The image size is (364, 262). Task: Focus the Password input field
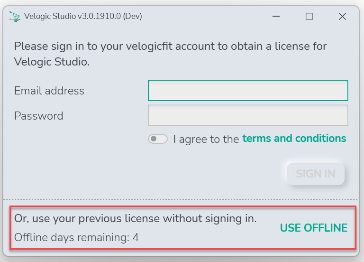pyautogui.click(x=248, y=115)
